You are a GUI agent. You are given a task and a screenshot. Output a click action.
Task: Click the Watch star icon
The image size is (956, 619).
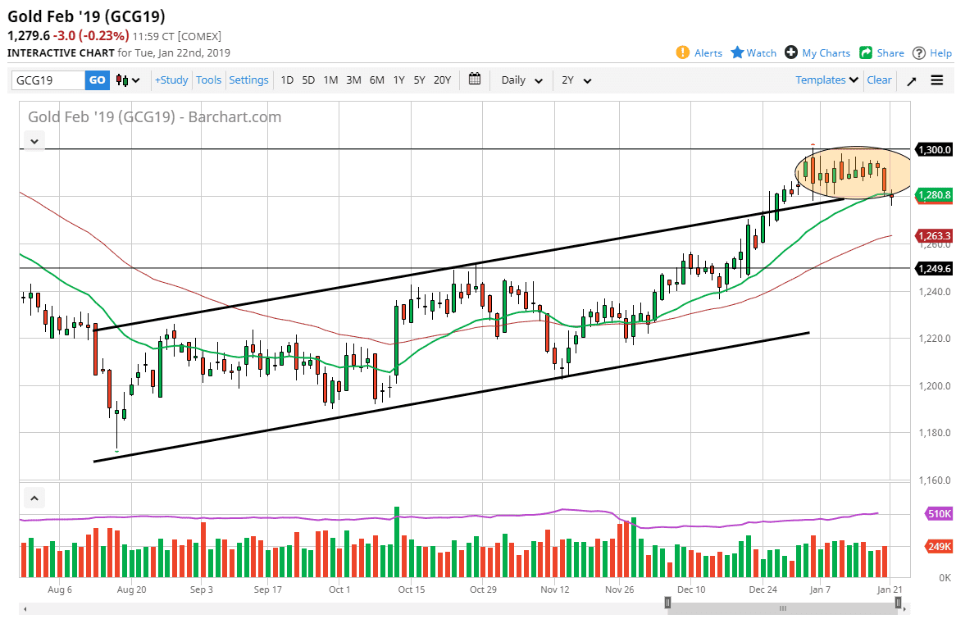pyautogui.click(x=737, y=52)
